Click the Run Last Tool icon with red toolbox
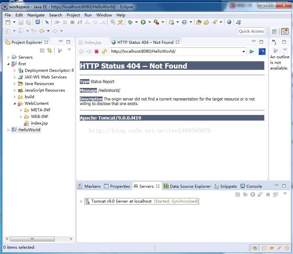Image resolution: width=293 pixels, height=254 pixels. tap(156, 22)
